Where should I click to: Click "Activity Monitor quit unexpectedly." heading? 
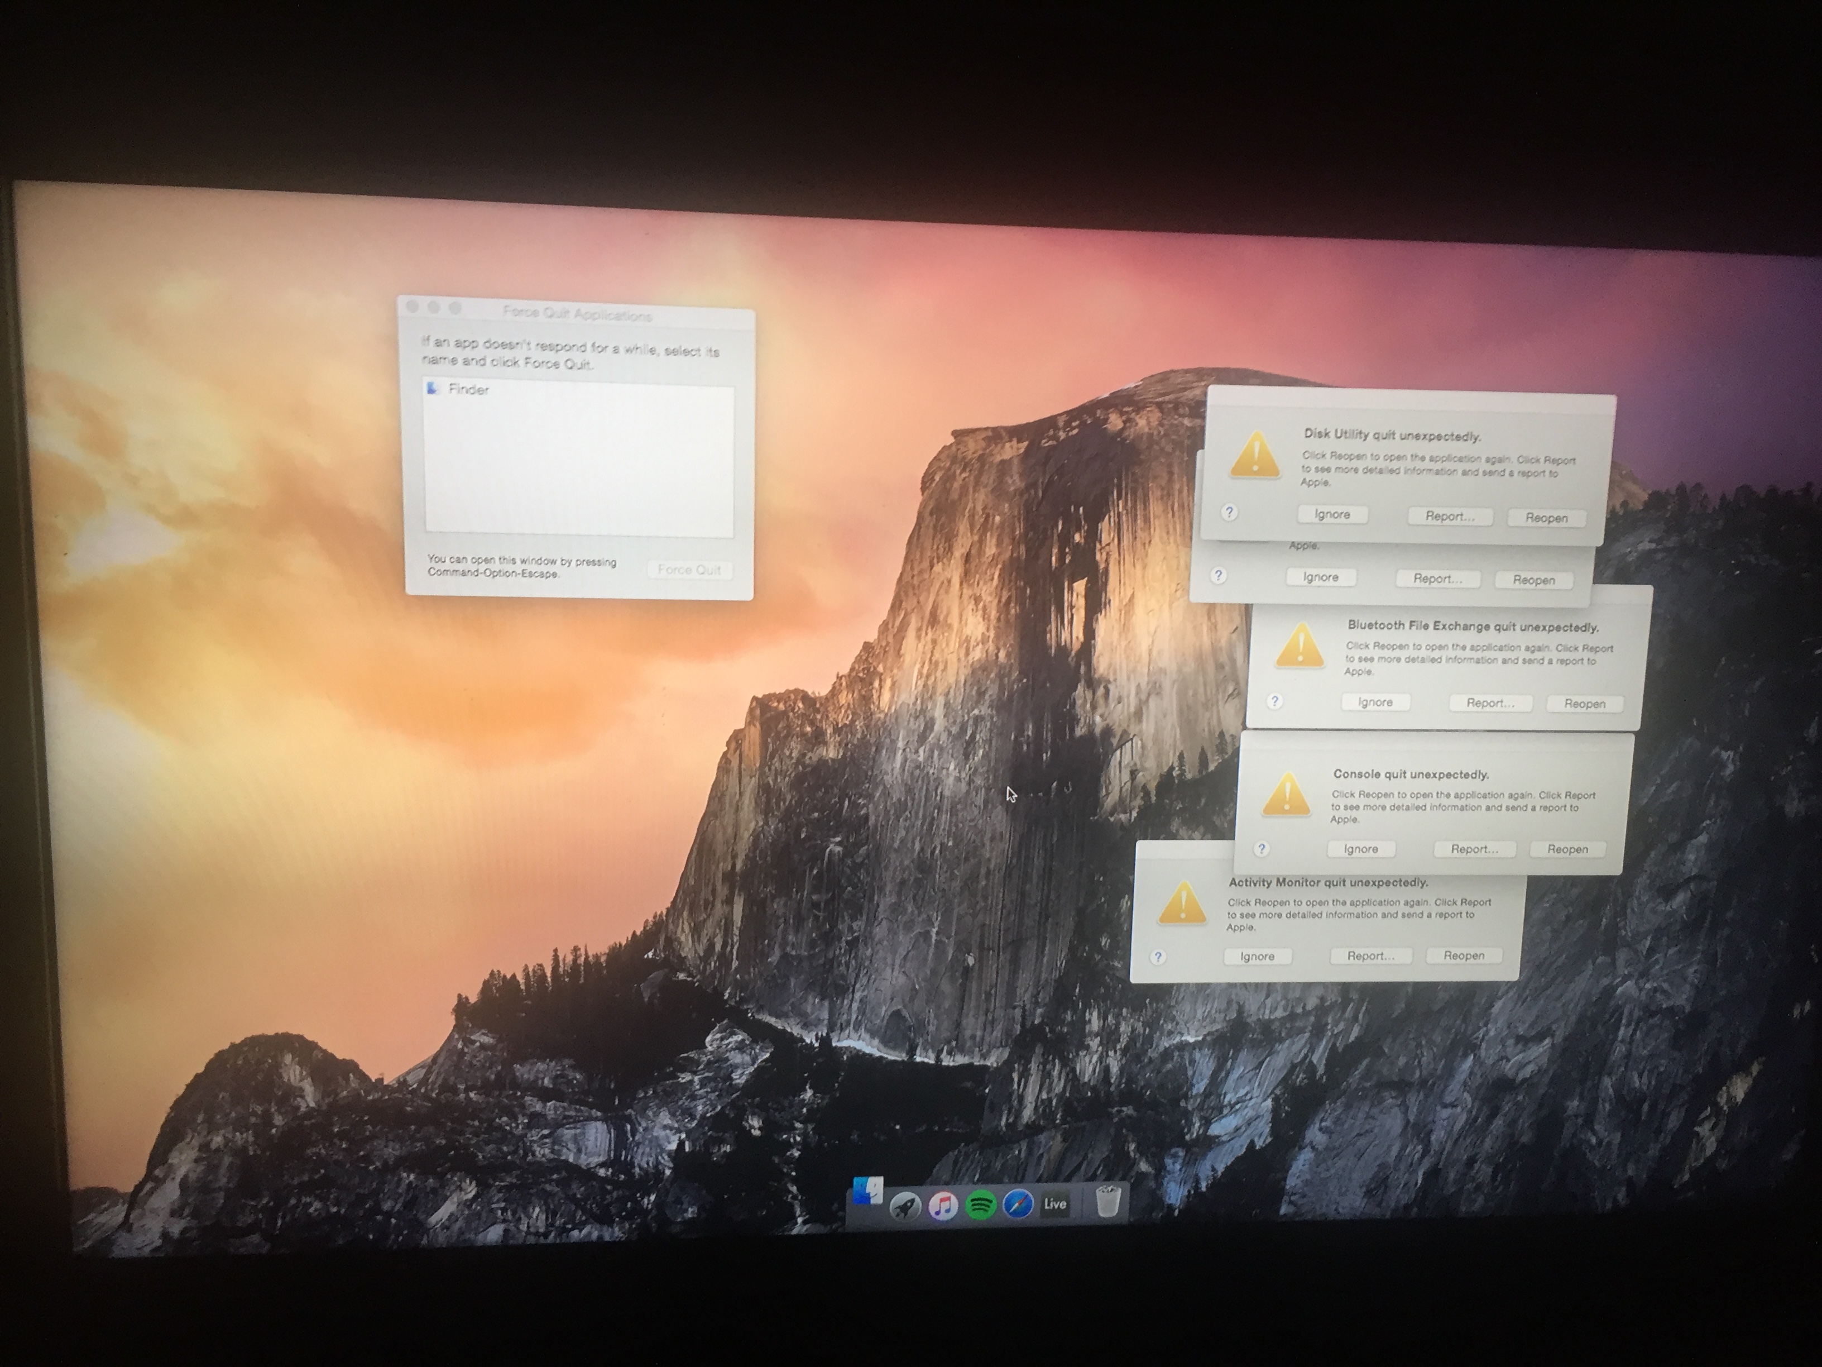(x=1329, y=882)
